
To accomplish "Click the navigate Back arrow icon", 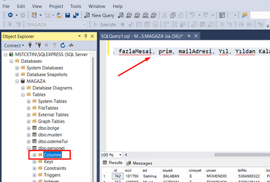I will (11, 15).
